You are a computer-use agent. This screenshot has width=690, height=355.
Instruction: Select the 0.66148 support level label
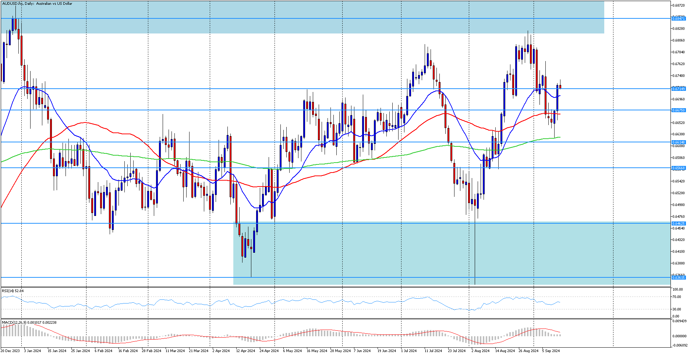pos(679,142)
